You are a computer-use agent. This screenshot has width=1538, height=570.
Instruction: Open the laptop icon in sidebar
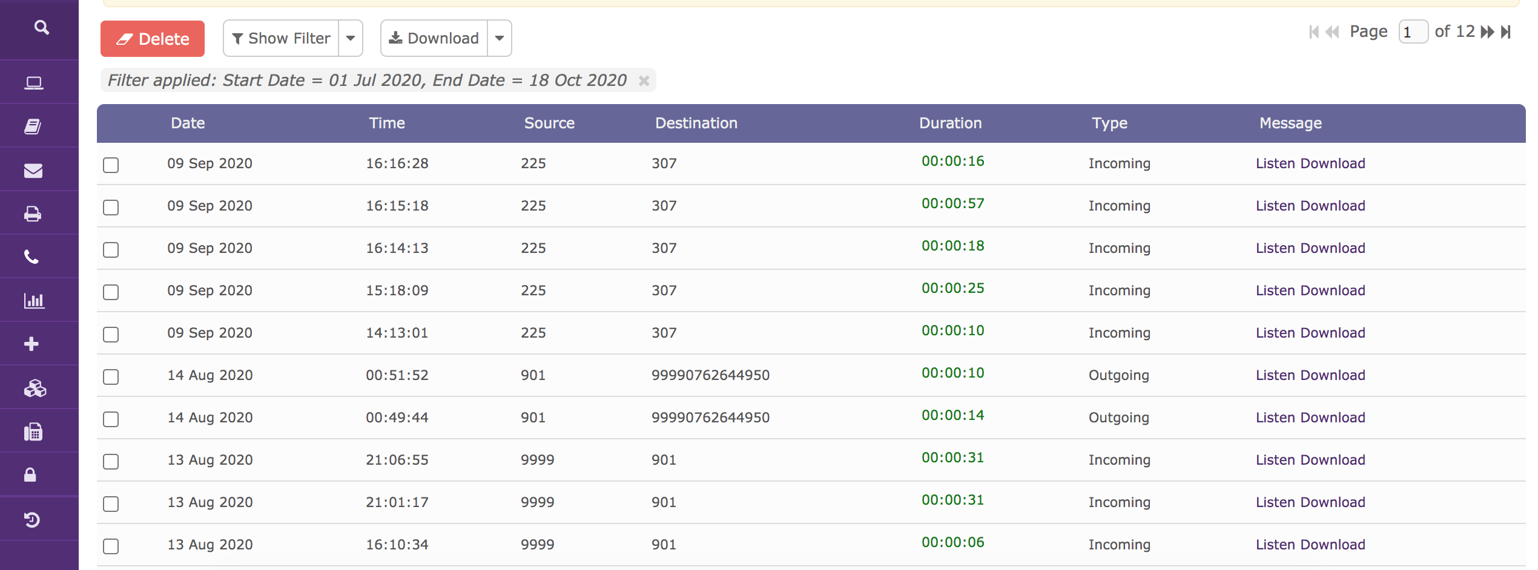click(33, 83)
